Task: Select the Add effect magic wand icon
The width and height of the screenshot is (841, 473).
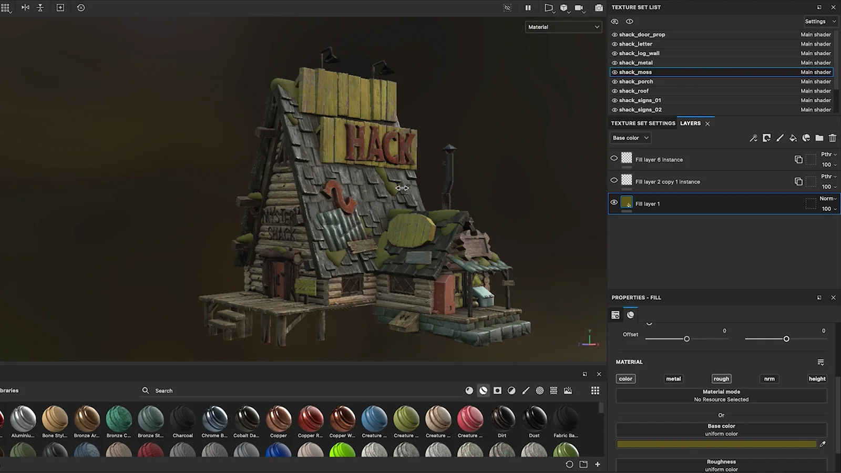Action: 754,138
